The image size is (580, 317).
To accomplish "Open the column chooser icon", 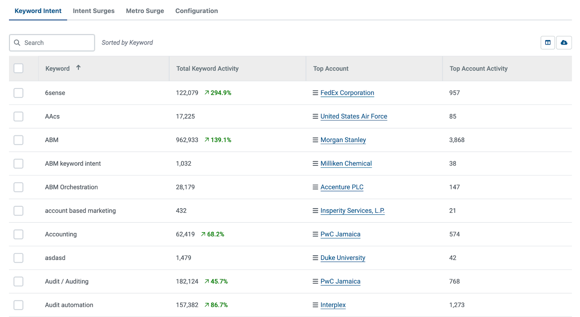I will tap(548, 43).
